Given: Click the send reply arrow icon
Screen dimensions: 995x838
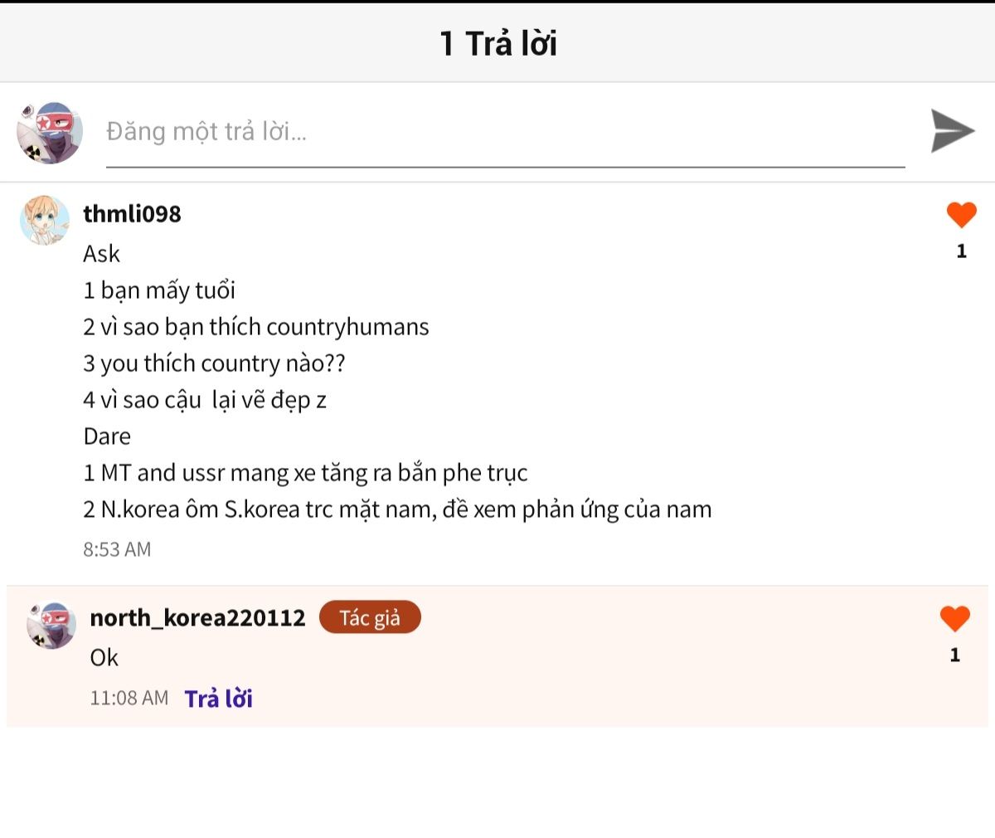Looking at the screenshot, I should click(952, 131).
